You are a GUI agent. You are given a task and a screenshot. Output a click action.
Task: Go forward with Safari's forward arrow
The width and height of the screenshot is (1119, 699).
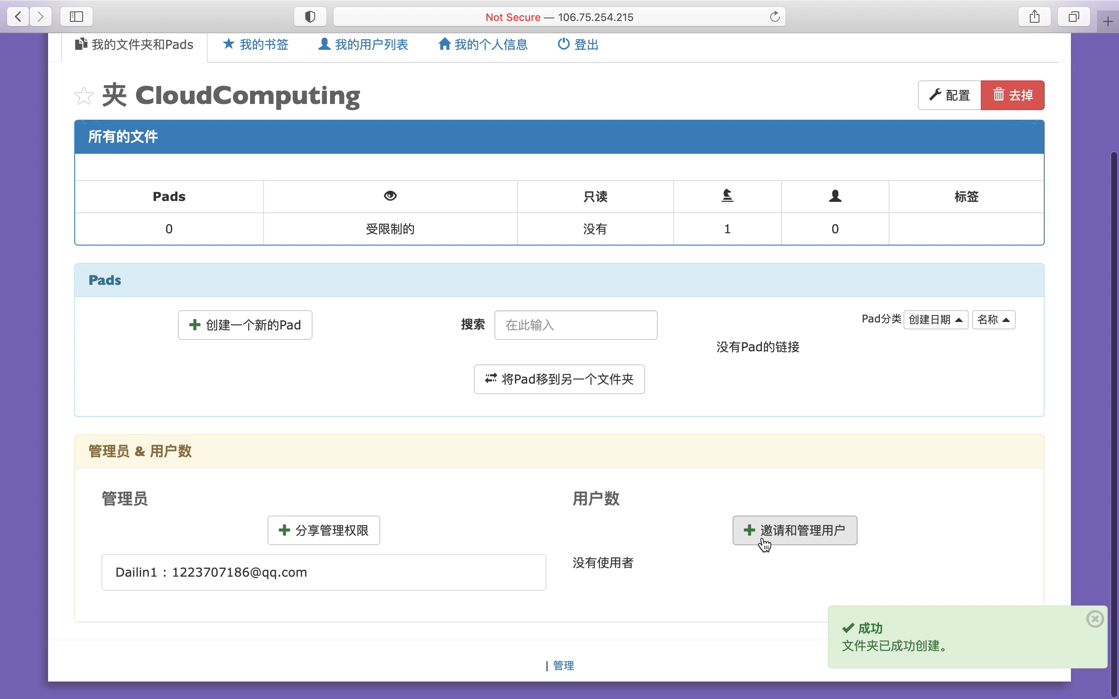41,17
